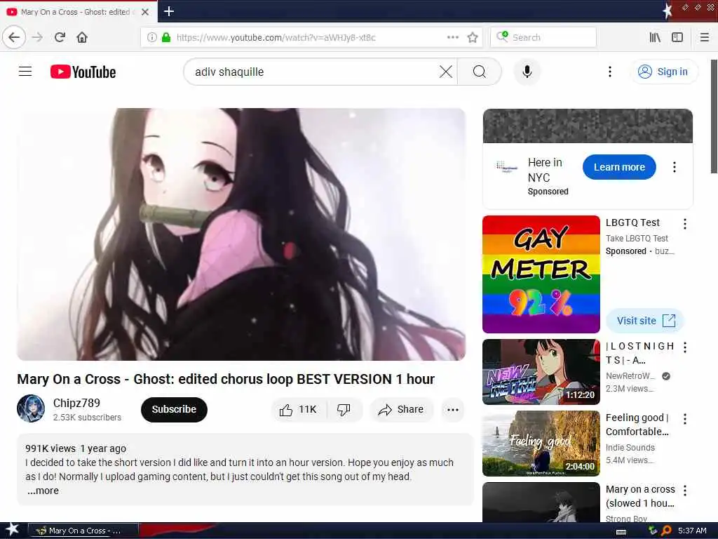
Task: Click the Here in NYC ad banner image
Action: (x=588, y=126)
